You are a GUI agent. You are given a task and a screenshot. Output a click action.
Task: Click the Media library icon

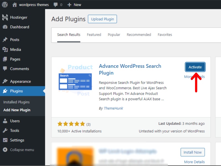coord(5,50)
